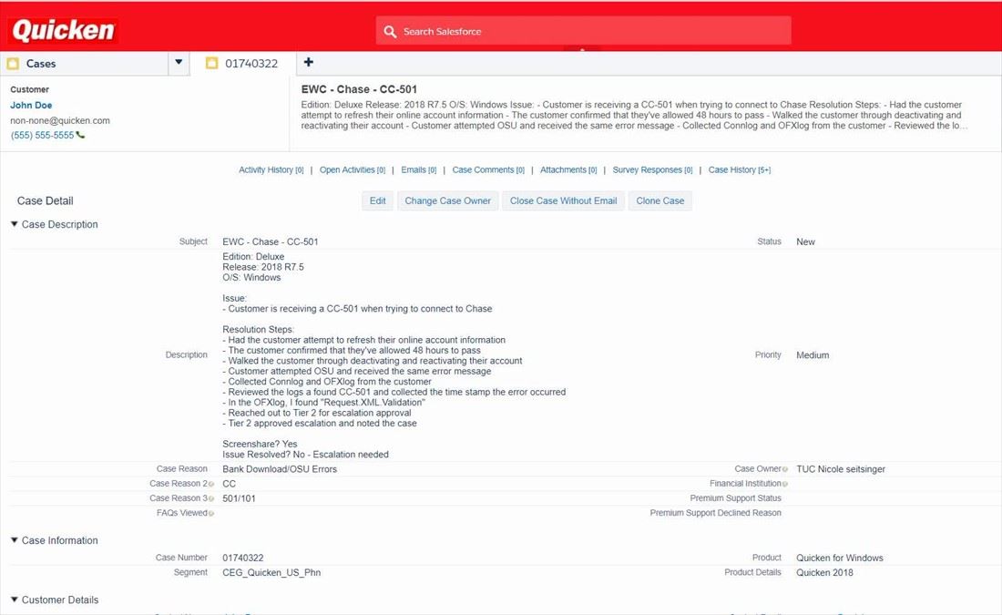Click help icon next to Case Owner
This screenshot has width=1002, height=615.
click(785, 469)
